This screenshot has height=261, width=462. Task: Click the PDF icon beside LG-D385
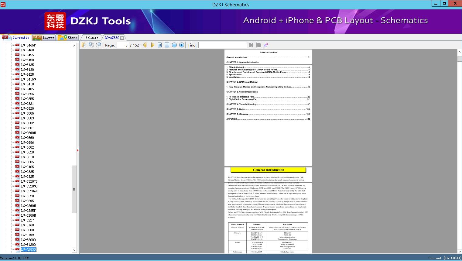(x=17, y=171)
